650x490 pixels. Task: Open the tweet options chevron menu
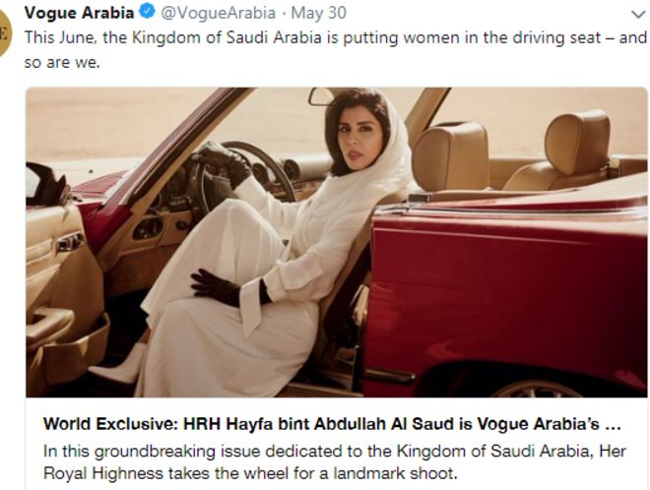[639, 15]
